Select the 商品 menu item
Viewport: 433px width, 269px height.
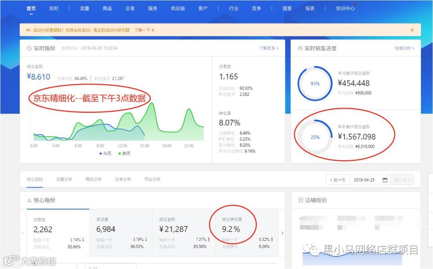[107, 8]
